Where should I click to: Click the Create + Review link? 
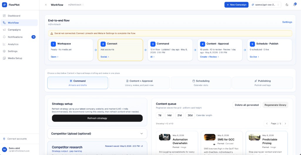tap(209, 57)
